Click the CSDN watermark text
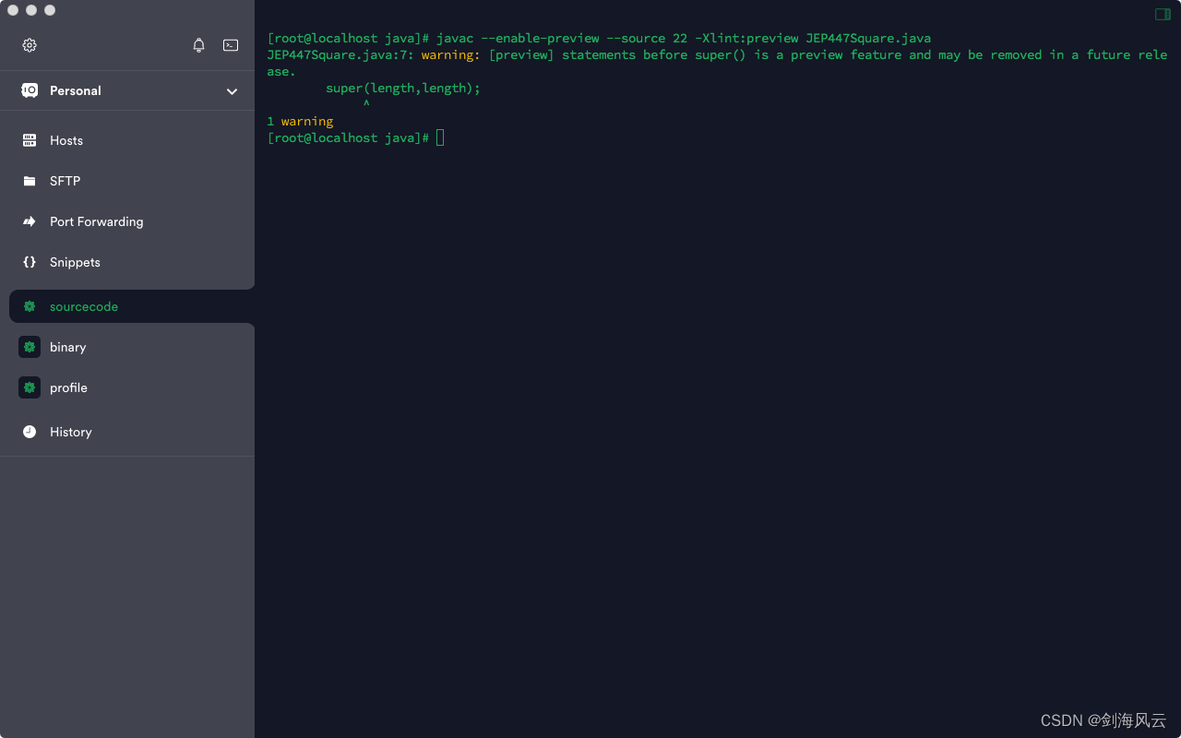 (1103, 720)
